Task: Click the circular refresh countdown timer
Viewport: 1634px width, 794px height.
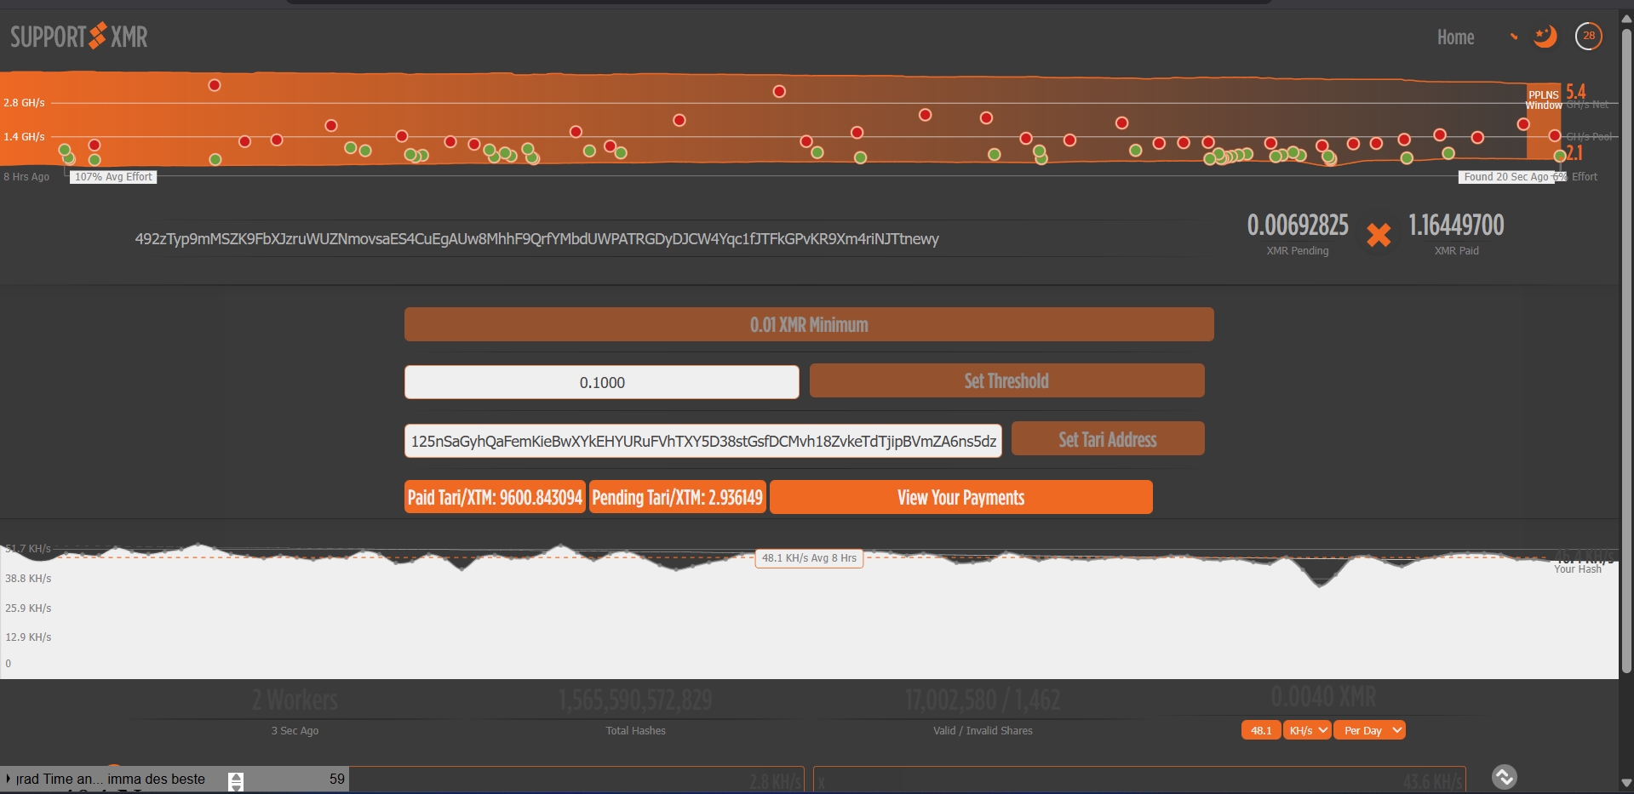Action: [1589, 36]
